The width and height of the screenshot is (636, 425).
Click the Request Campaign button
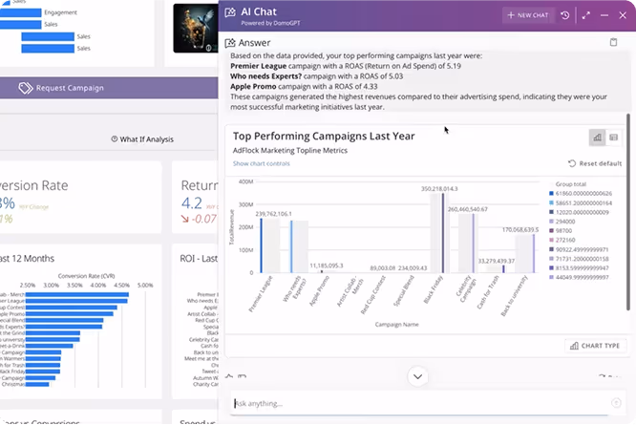pos(109,88)
